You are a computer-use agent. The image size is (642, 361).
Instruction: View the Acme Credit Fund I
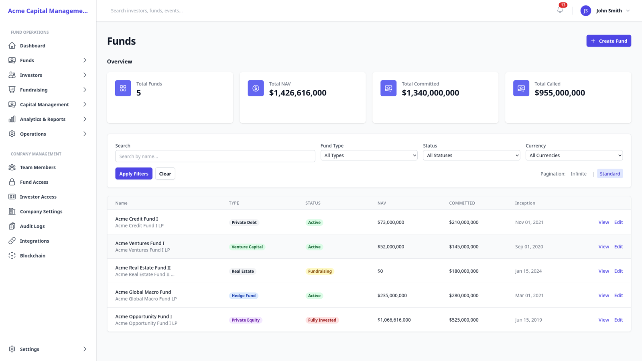[x=603, y=222]
